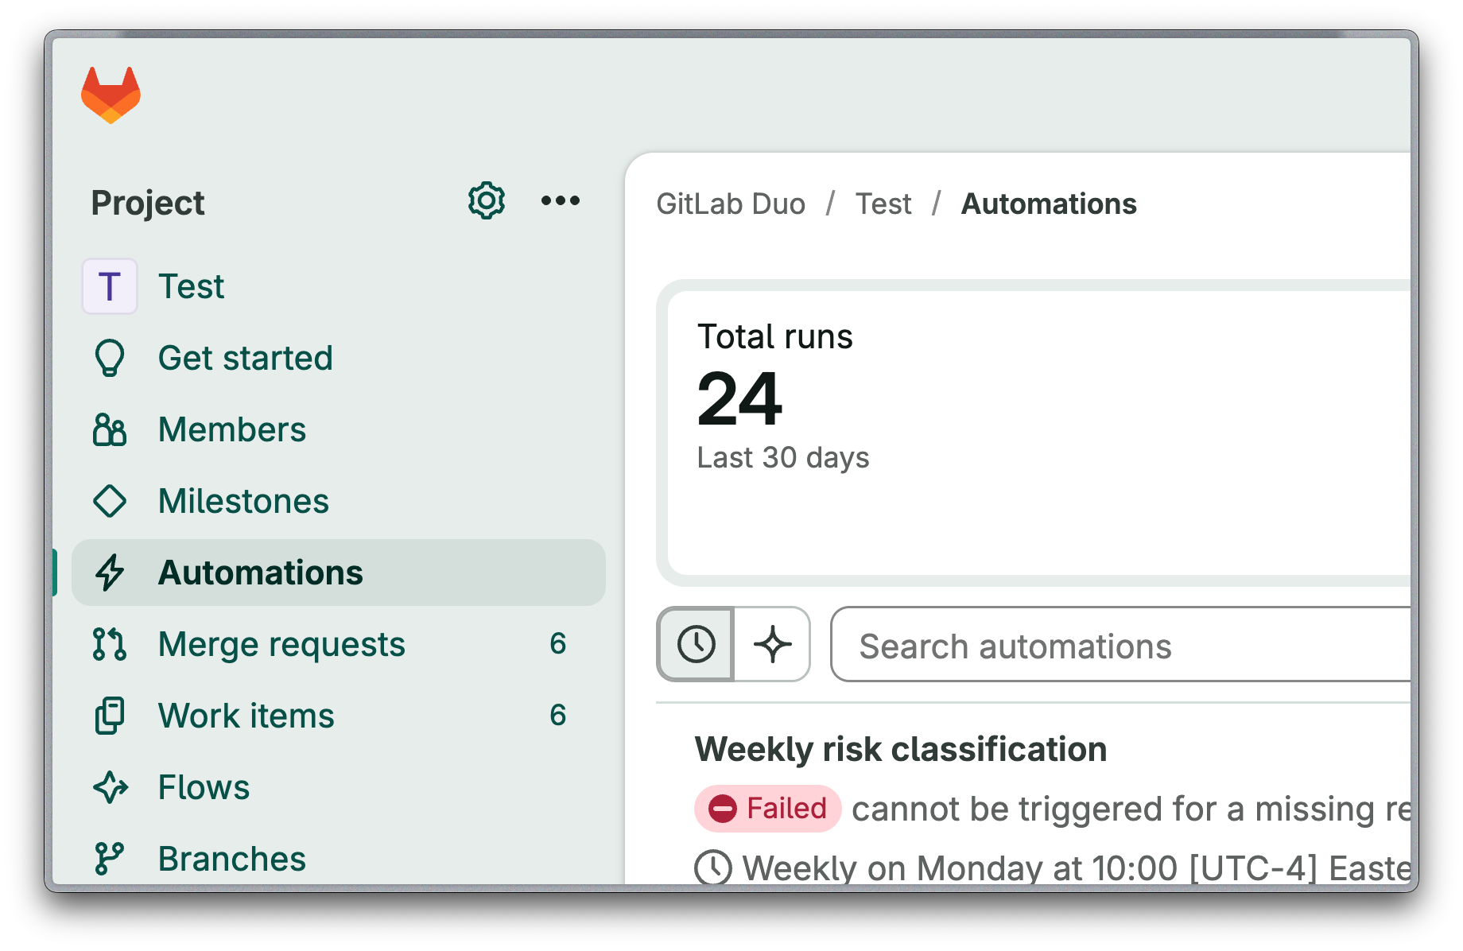
Task: Click Test breadcrumb link
Action: click(x=883, y=204)
